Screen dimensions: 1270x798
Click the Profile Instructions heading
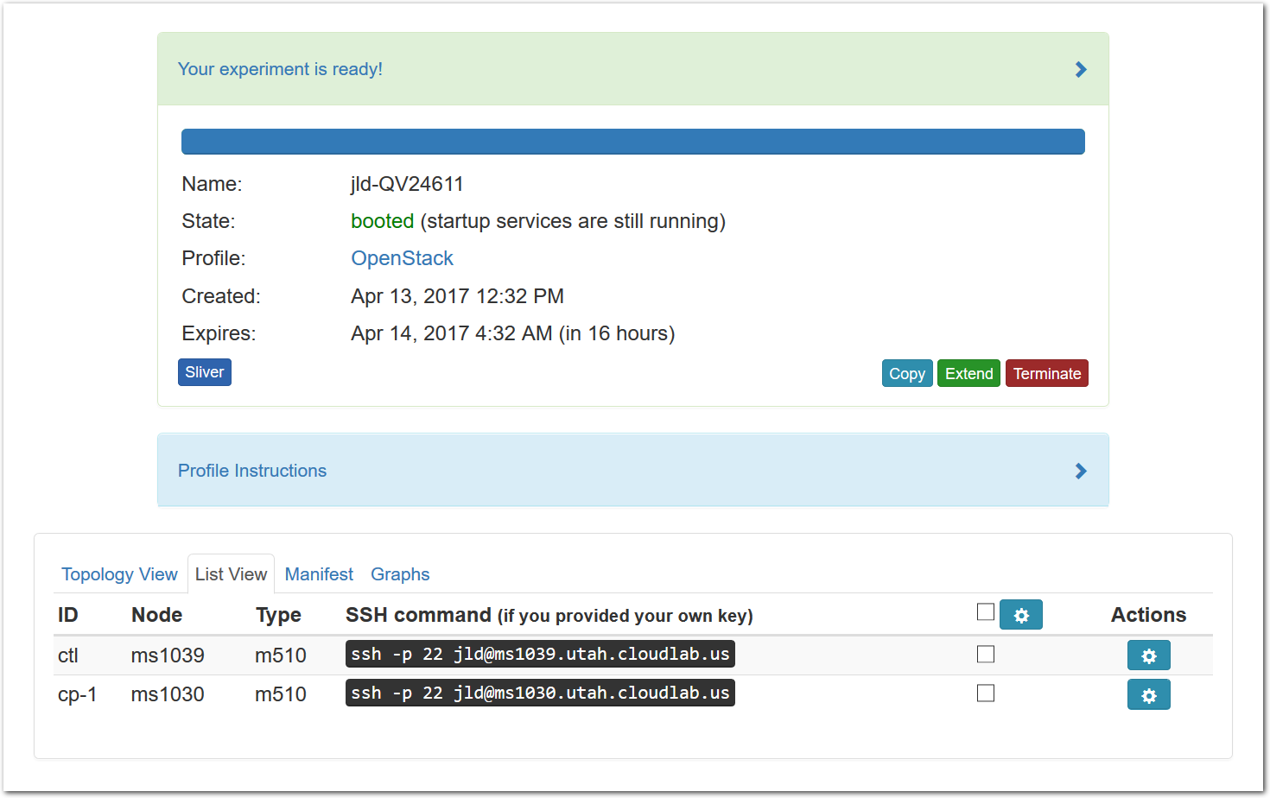click(252, 471)
